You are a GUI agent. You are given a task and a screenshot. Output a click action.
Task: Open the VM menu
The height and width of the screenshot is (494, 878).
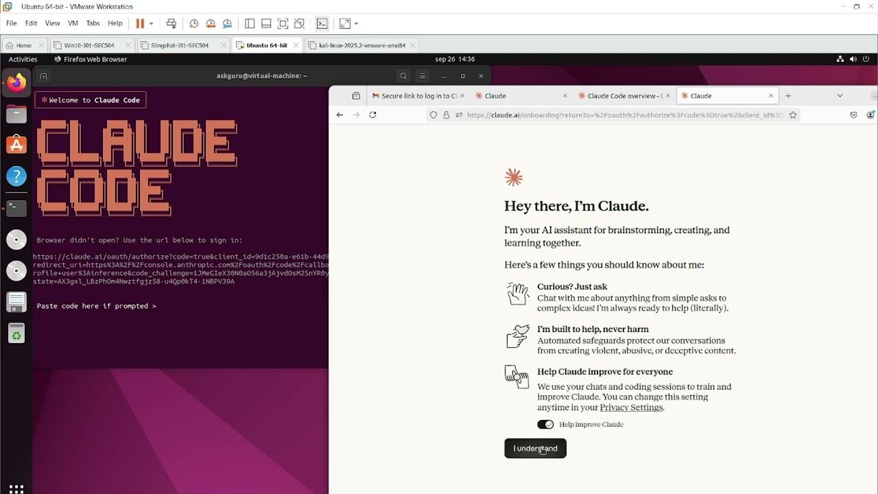[73, 23]
